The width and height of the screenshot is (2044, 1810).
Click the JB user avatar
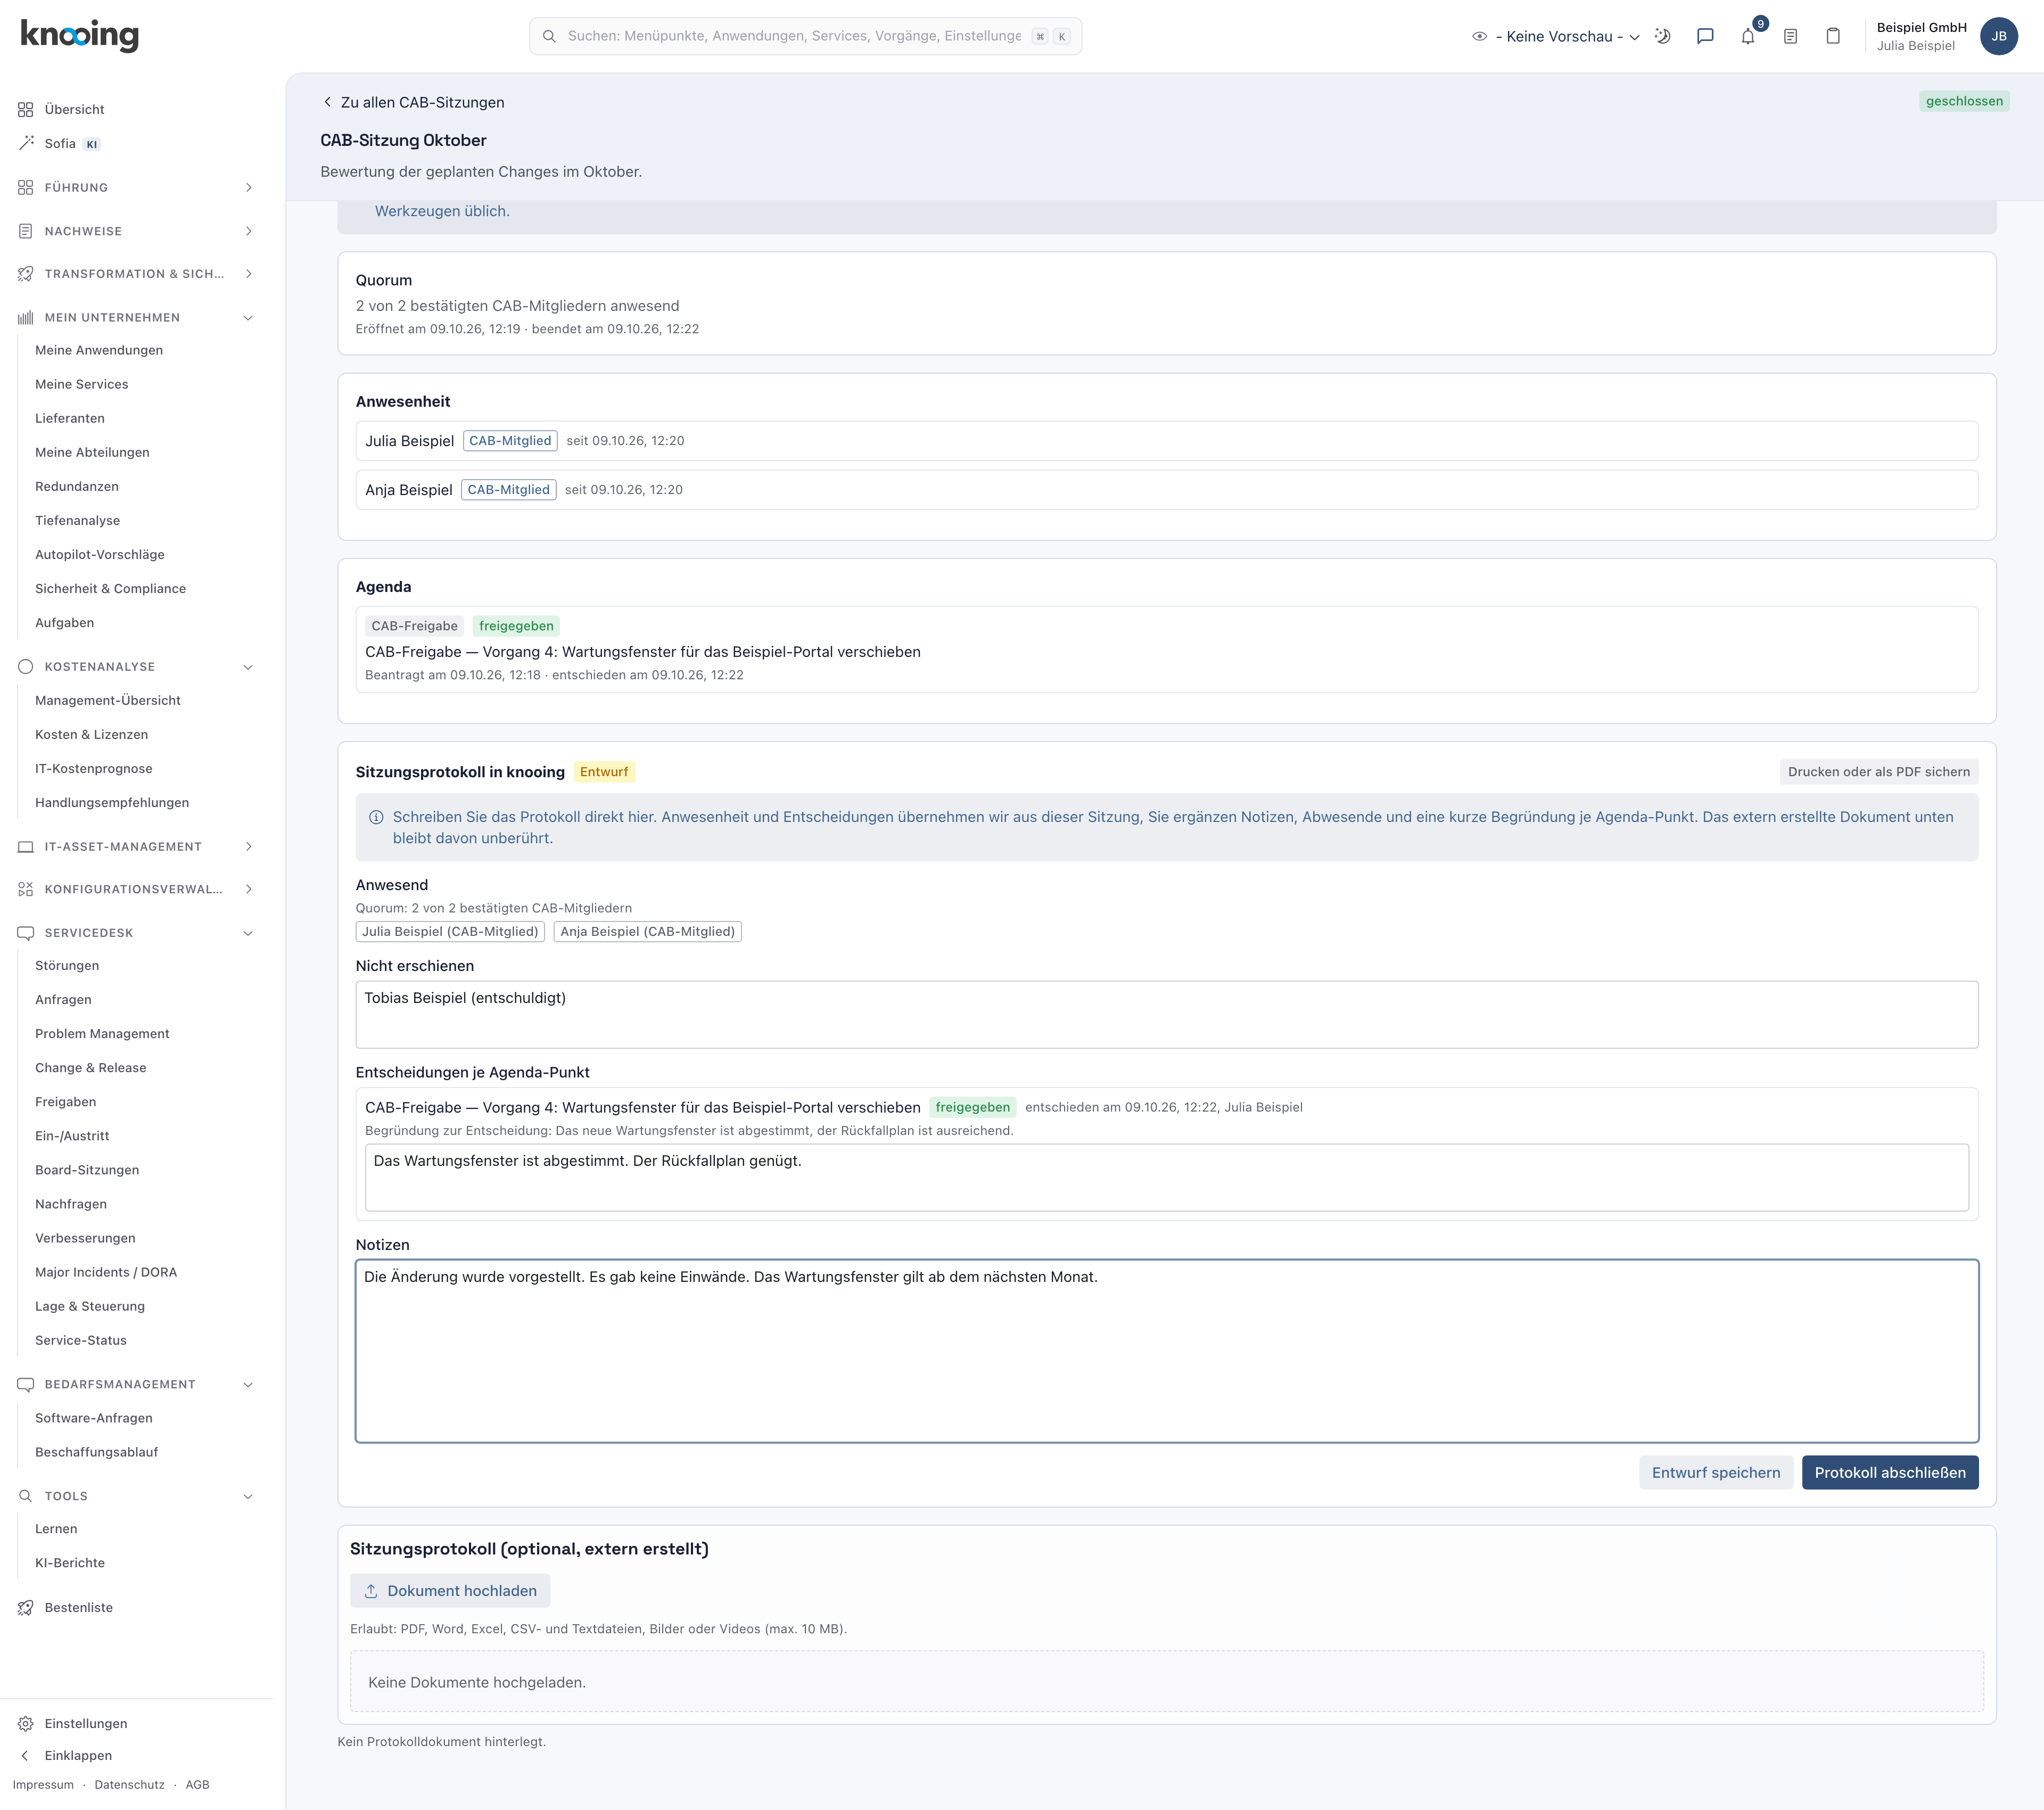pos(1998,36)
